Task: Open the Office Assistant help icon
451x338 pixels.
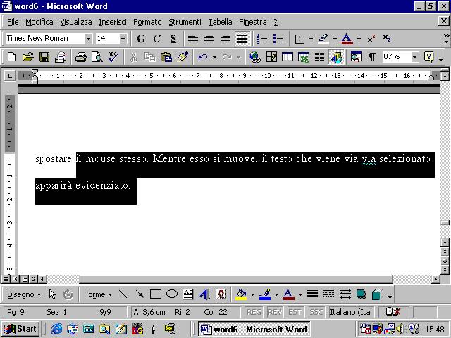Action: [428, 57]
